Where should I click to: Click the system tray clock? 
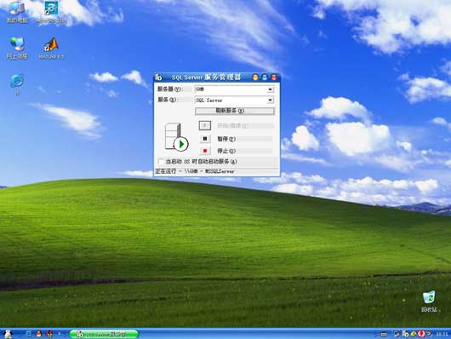point(442,334)
